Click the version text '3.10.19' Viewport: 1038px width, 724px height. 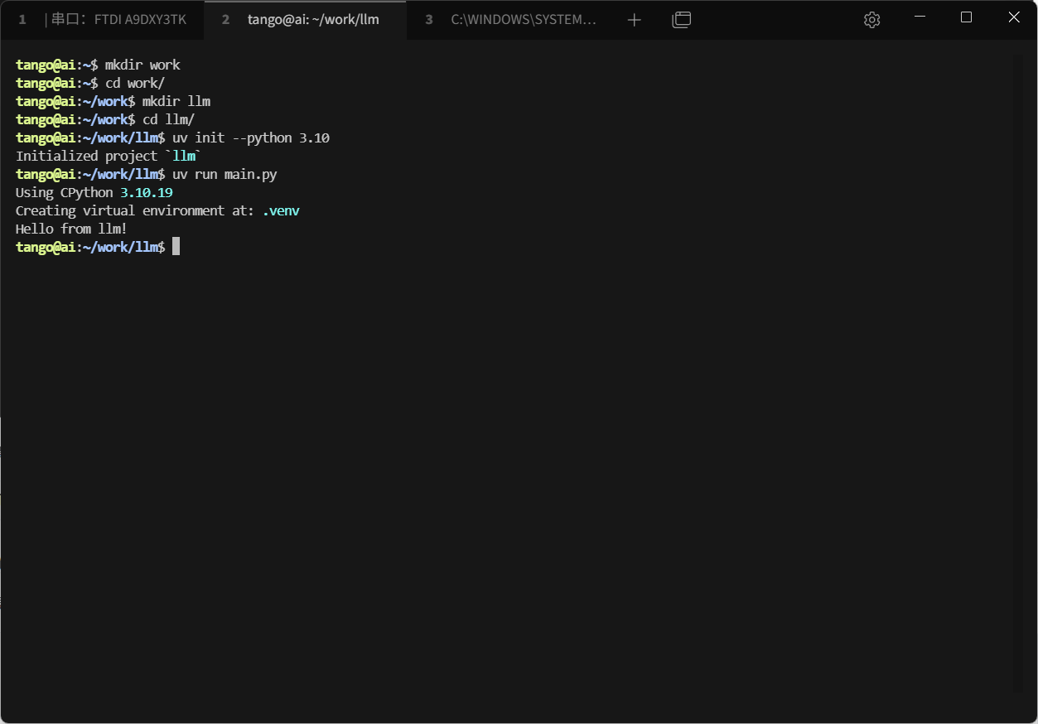pyautogui.click(x=147, y=192)
